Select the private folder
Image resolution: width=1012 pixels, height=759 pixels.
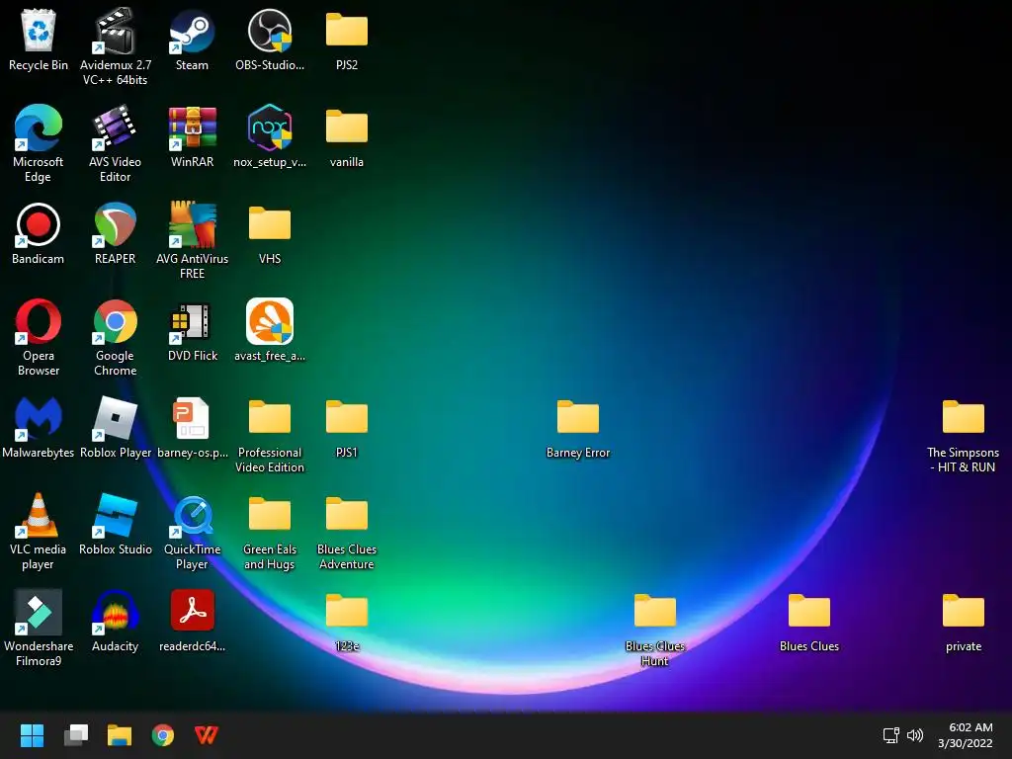963,611
